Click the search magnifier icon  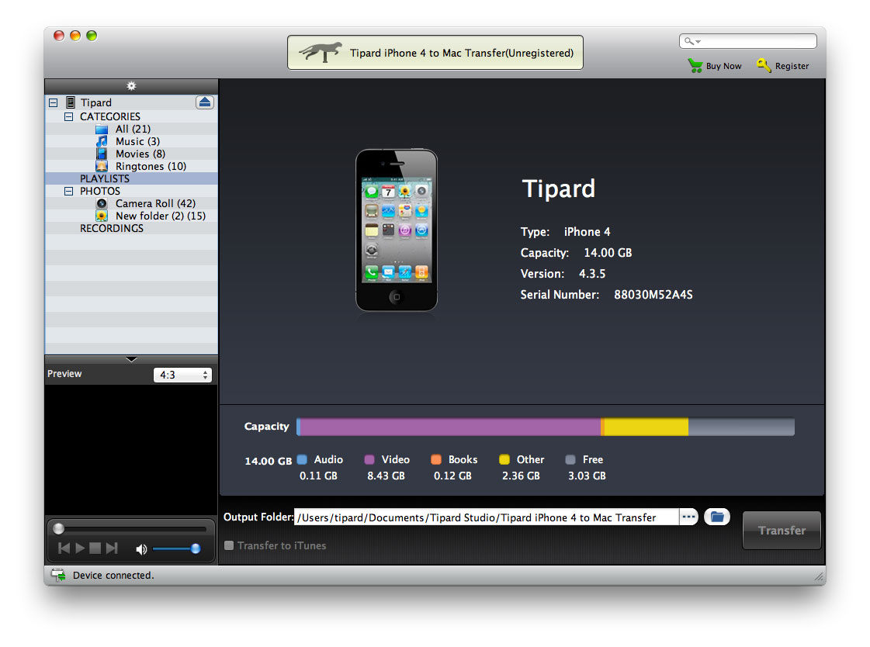click(x=688, y=41)
